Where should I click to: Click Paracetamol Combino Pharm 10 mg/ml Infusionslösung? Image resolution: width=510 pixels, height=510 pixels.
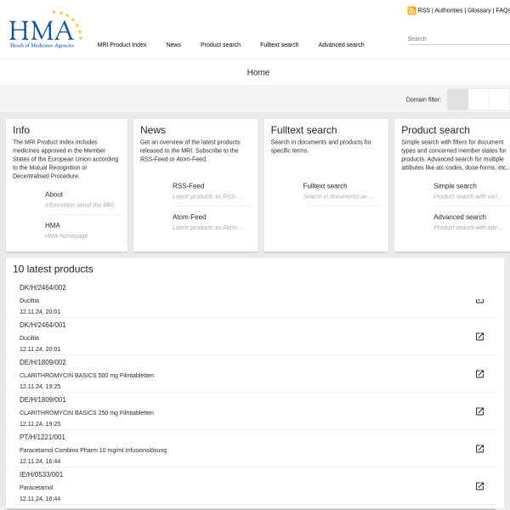(93, 450)
